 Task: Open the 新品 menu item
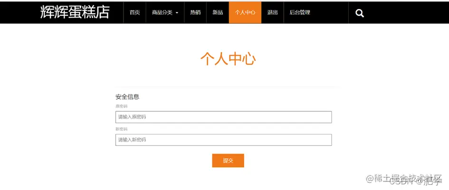(x=218, y=13)
